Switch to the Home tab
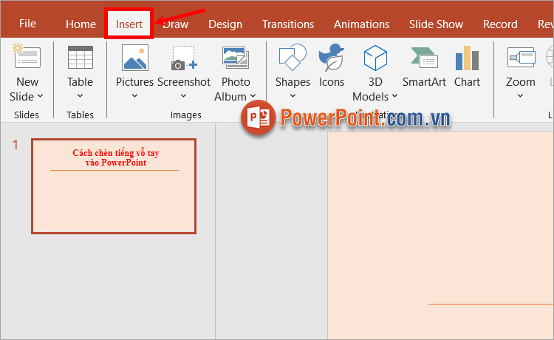Screen dimensions: 554x340 [x=81, y=24]
